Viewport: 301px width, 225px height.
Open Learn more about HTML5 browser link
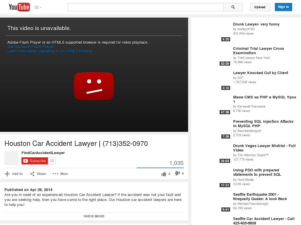coord(50,51)
